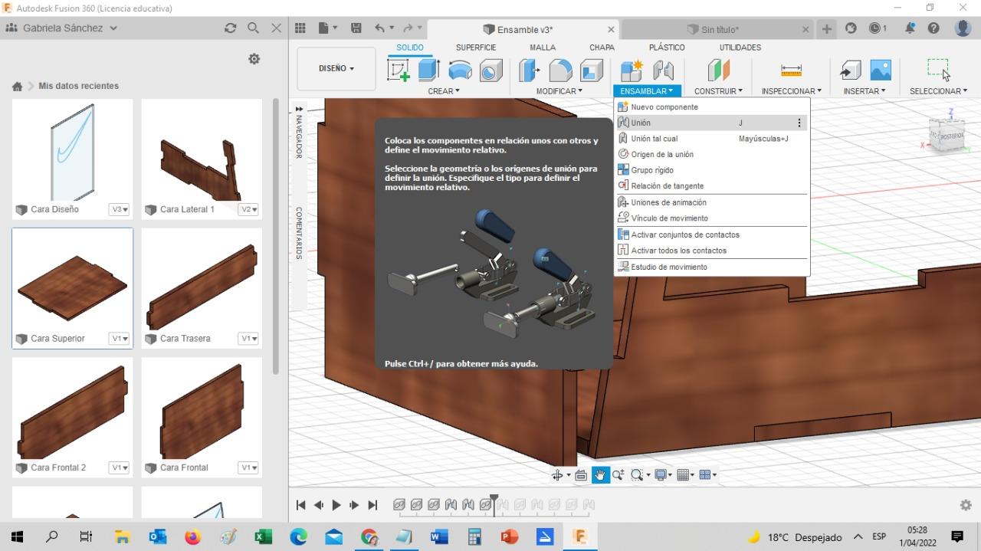Click the Insert Canvas image icon
This screenshot has width=981, height=551.
[x=881, y=71]
